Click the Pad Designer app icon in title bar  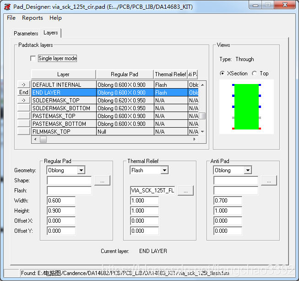point(7,6)
